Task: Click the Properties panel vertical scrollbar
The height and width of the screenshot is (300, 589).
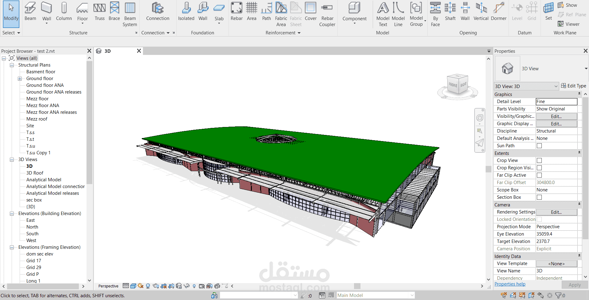Action: point(585,167)
